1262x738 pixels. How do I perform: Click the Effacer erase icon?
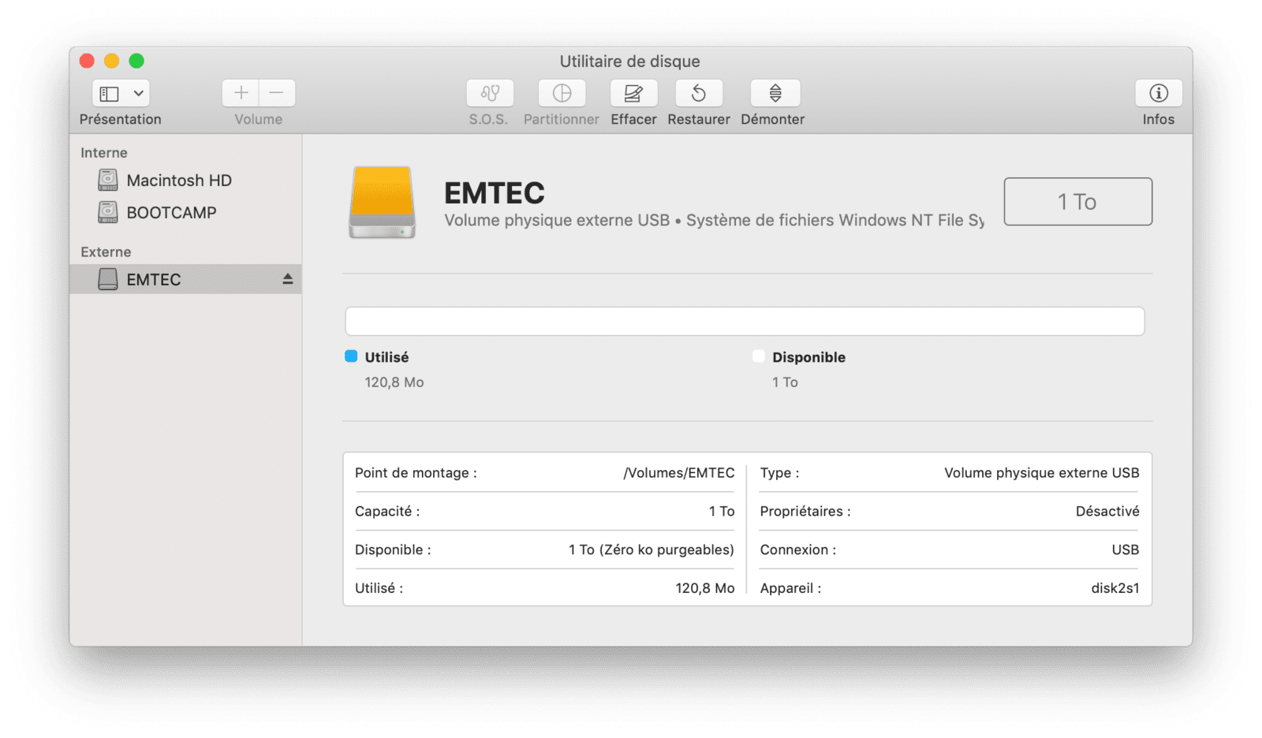pos(633,93)
